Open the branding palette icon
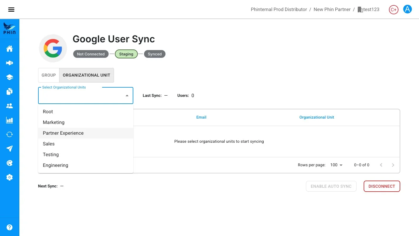The height and width of the screenshot is (236, 419). [10, 163]
